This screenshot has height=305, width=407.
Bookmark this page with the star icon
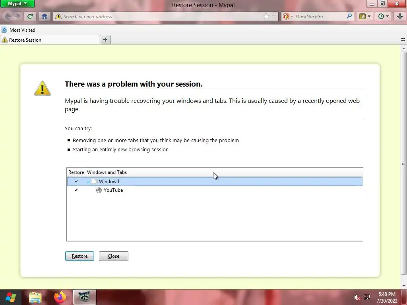(266, 16)
